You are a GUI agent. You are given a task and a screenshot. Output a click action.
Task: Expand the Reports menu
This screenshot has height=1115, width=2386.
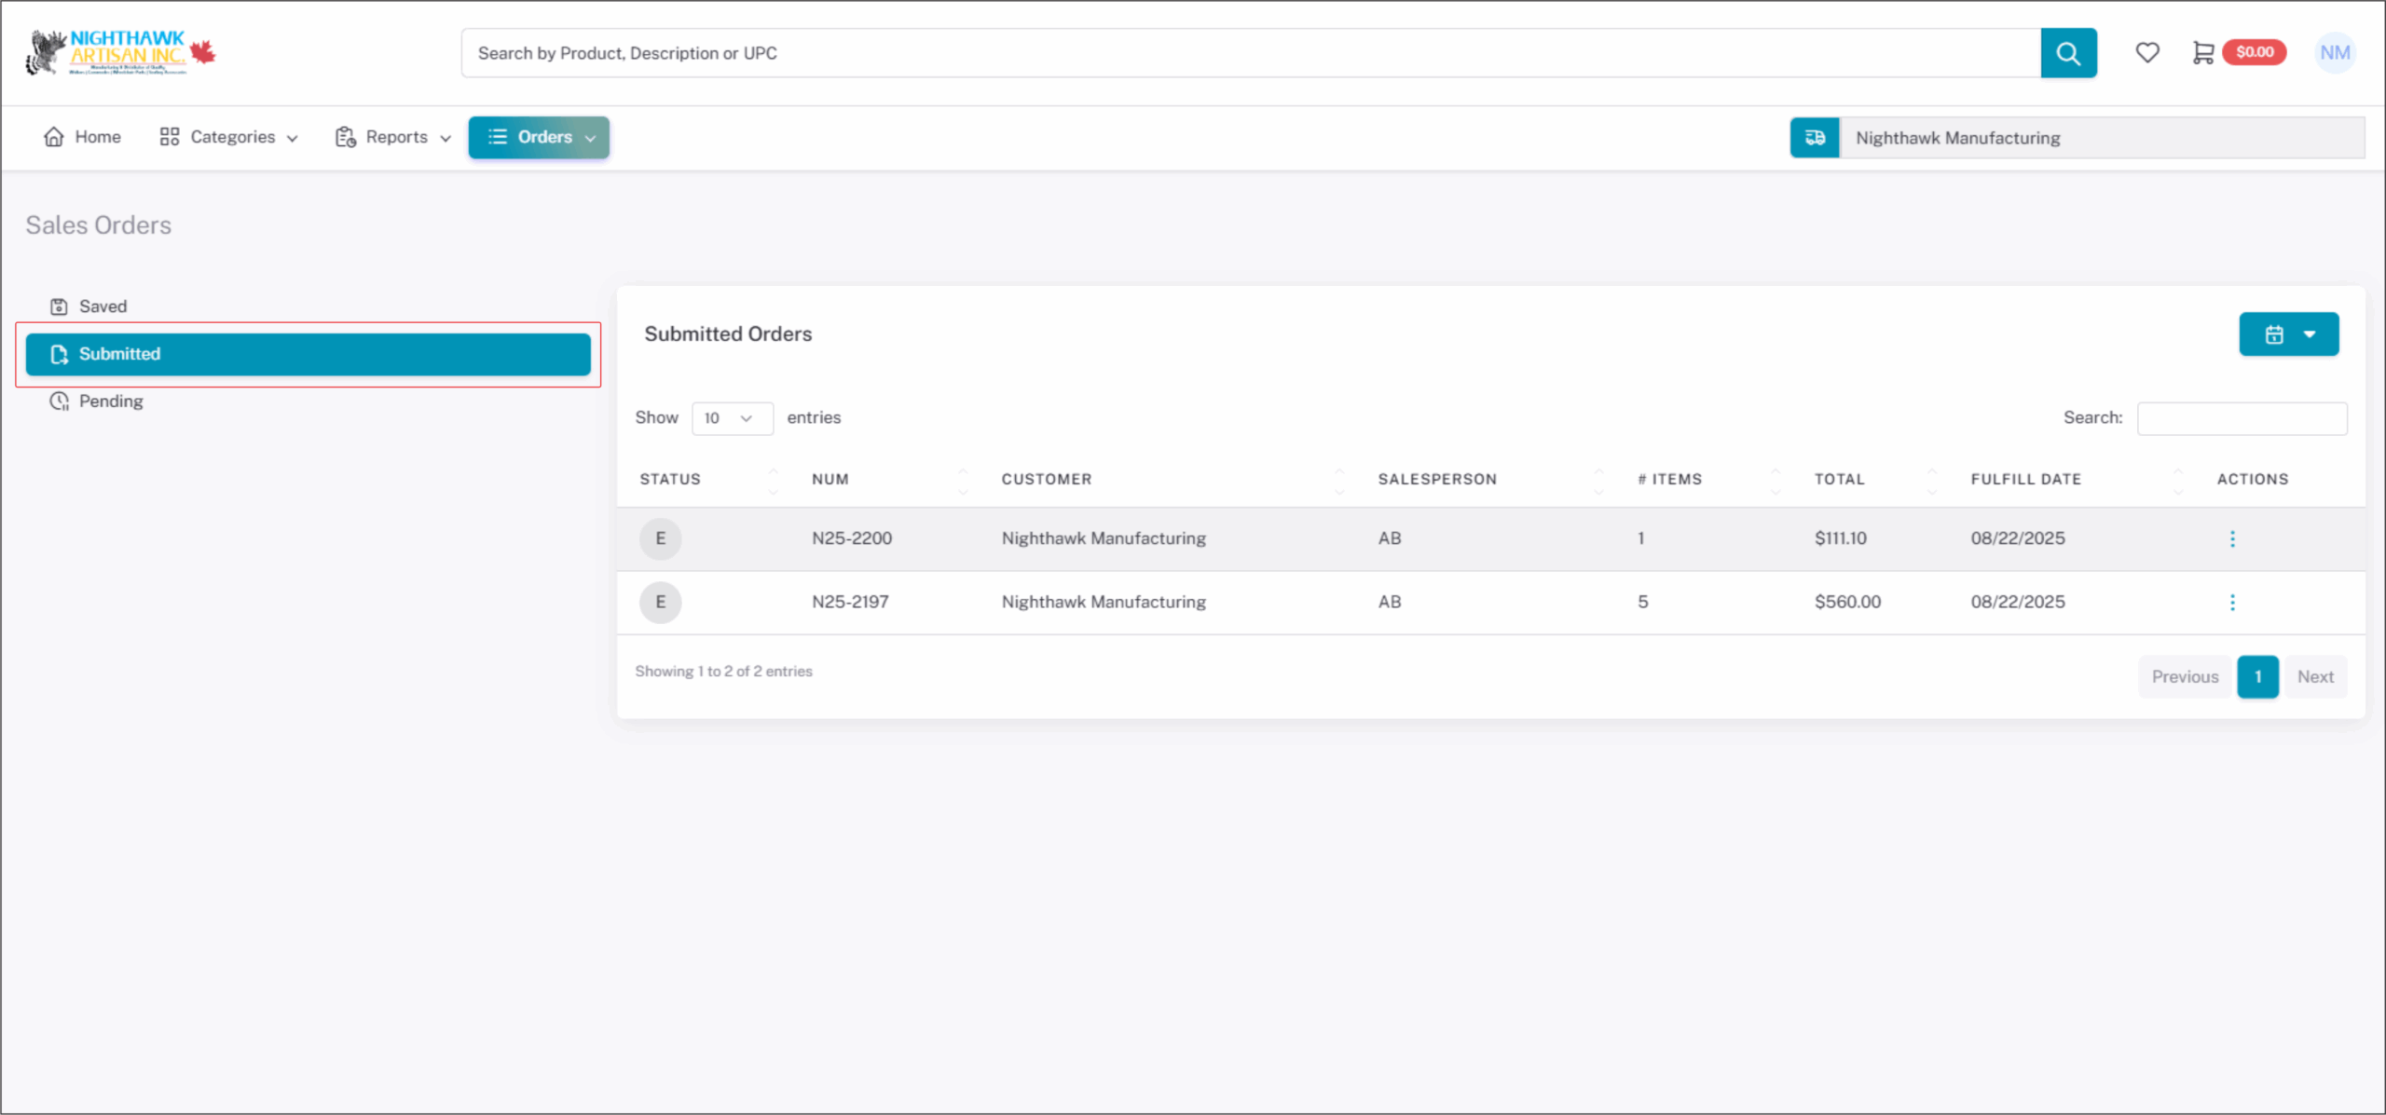(x=393, y=137)
